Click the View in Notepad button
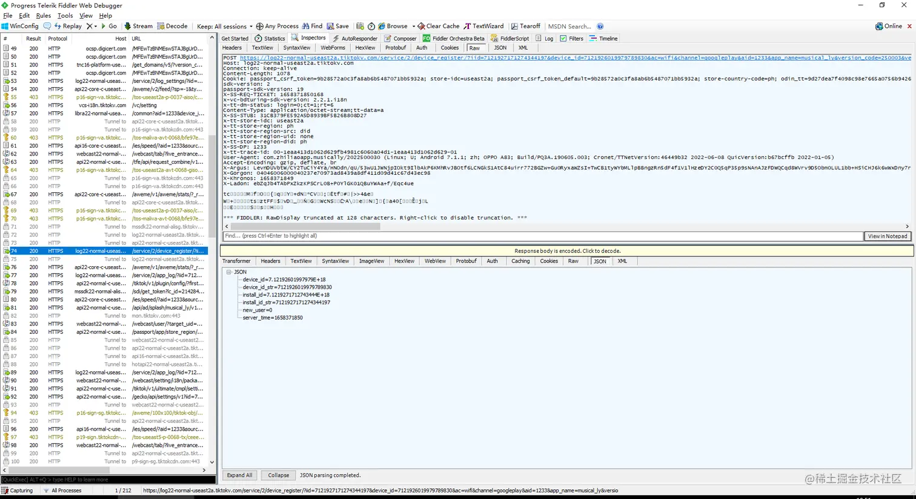Screen dimensions: 916x499 (x=888, y=236)
